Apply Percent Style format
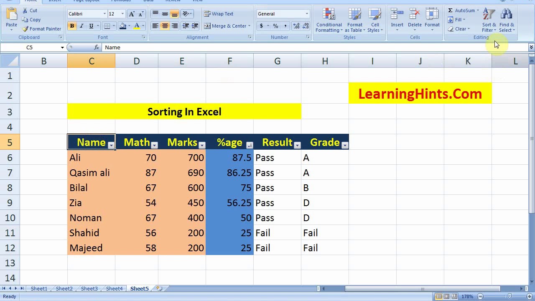Screen dimensions: 535x301 click(x=275, y=26)
